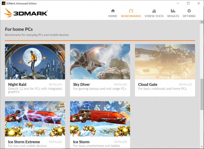The height and width of the screenshot is (149, 204).
Task: Click INSTALLED label on Ice Storm Extreme card
Action: 55,142
